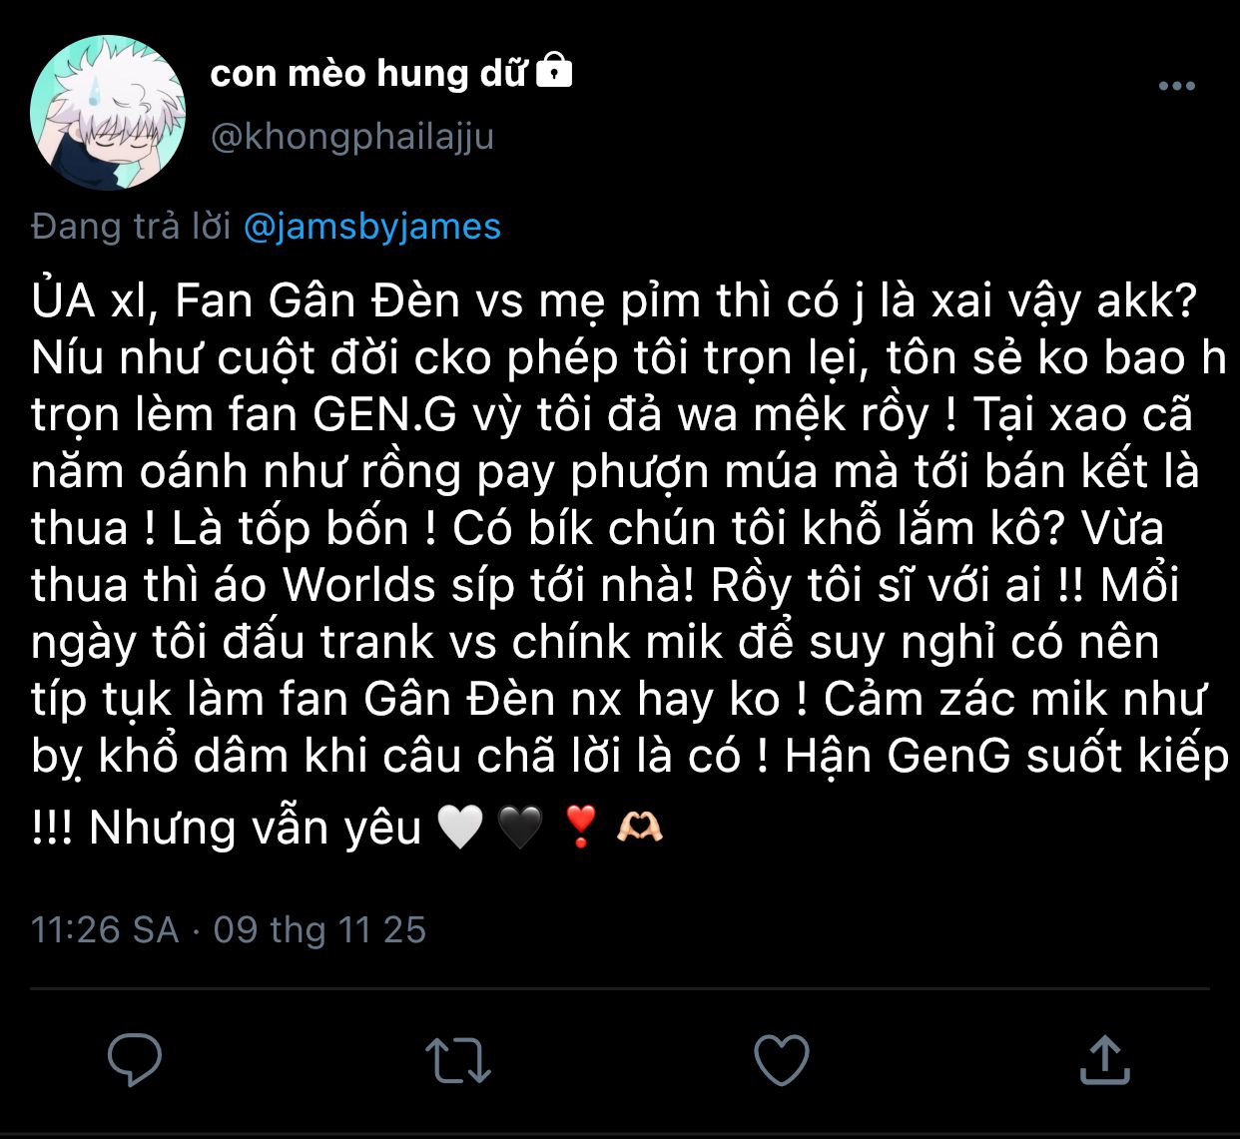Click the padlock icon beside the display name

(x=554, y=71)
